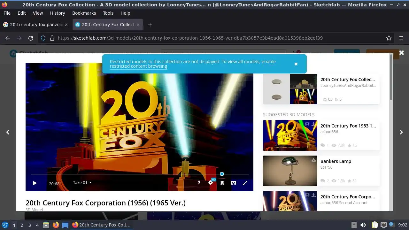409x230 pixels.
Task: Click the 20th Century Fox Coll... taskbar window button
Action: [101, 225]
